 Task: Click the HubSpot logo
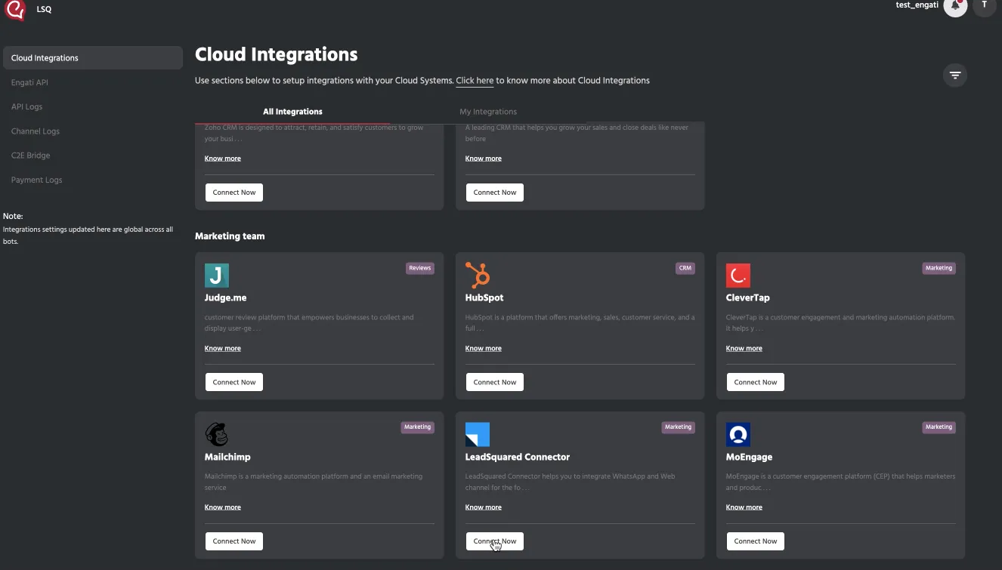(x=478, y=276)
